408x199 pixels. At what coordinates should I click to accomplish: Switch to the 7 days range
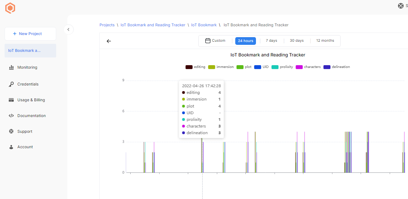271,41
